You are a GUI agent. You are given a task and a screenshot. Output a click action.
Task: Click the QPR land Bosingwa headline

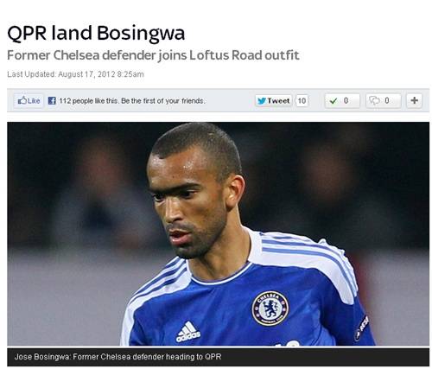point(96,33)
